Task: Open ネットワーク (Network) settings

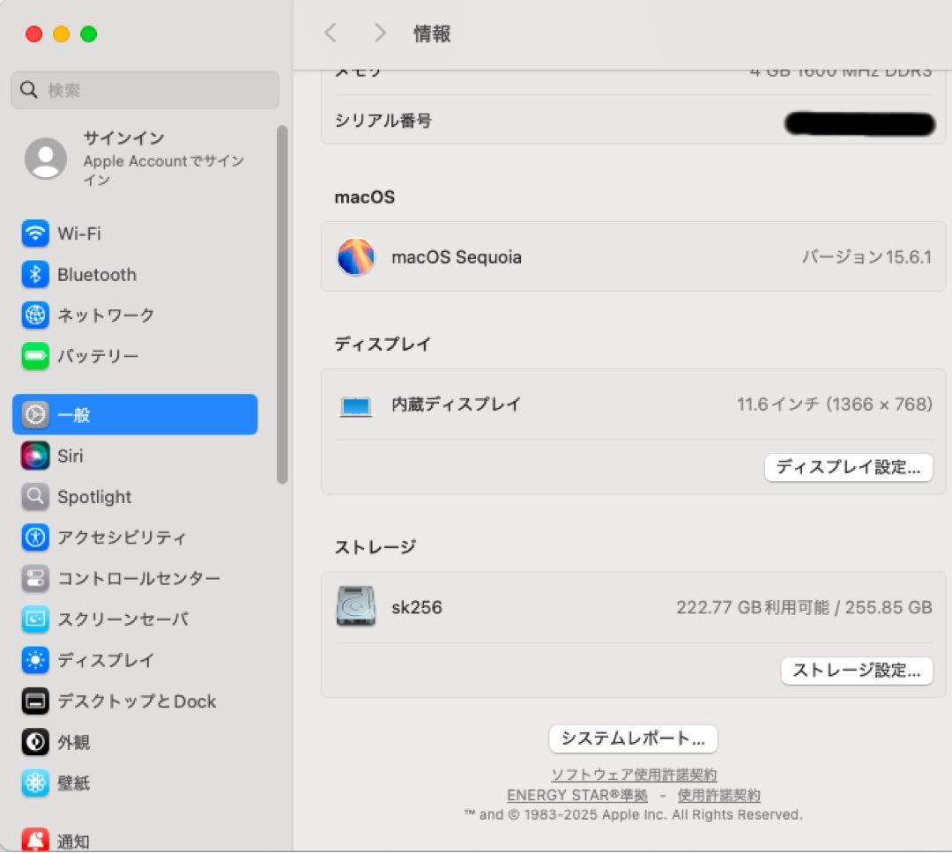Action: point(106,315)
